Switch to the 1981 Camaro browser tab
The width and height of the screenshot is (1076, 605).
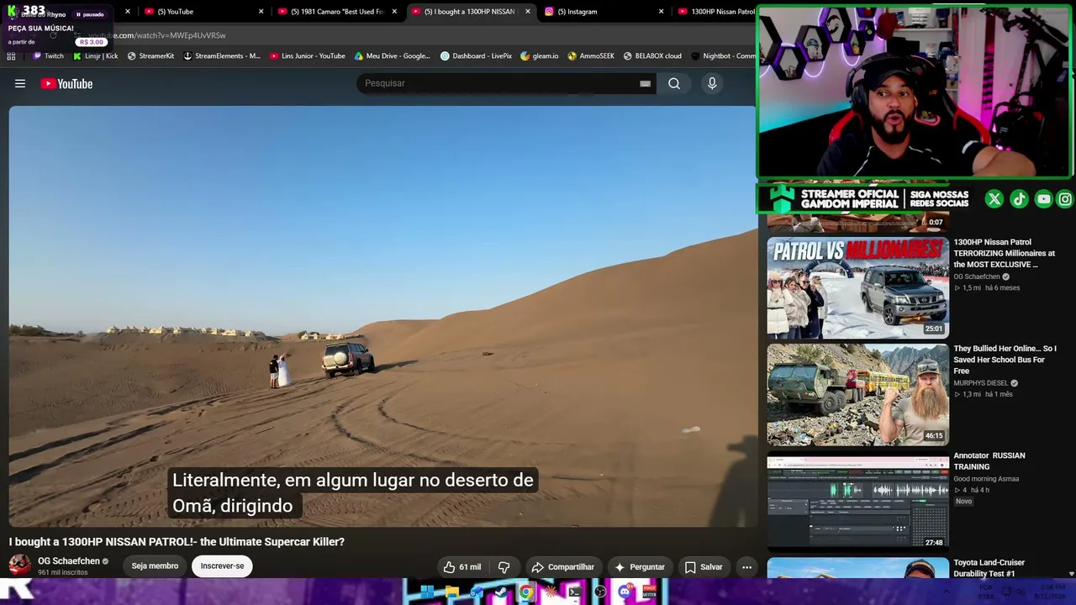pos(336,12)
